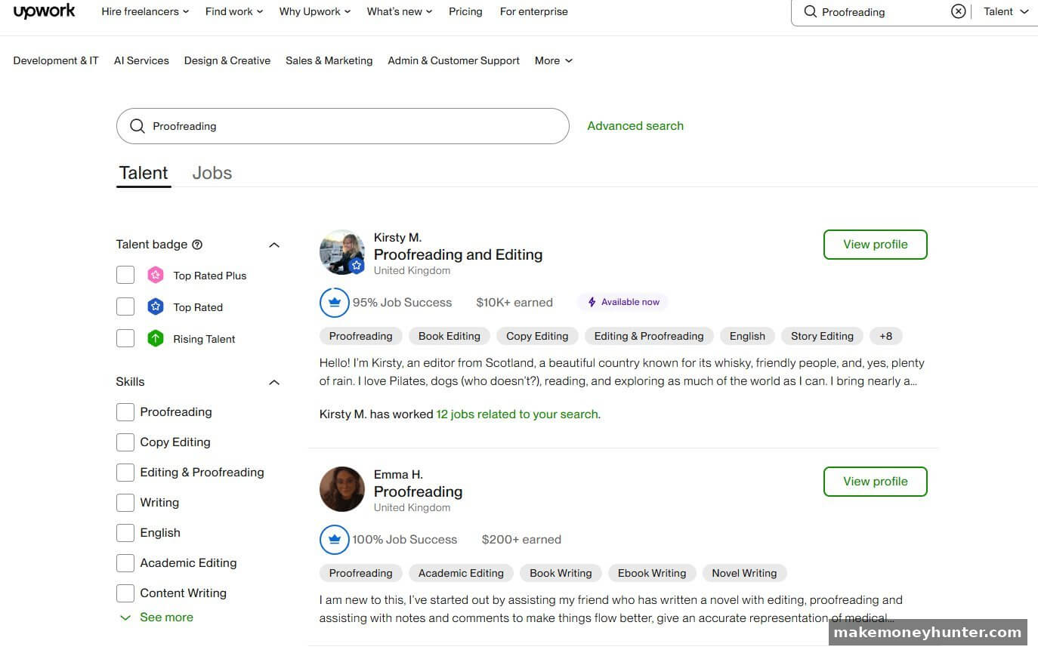This screenshot has height=653, width=1038.
Task: Click Kirsty M.'s profile photo
Action: pyautogui.click(x=342, y=252)
